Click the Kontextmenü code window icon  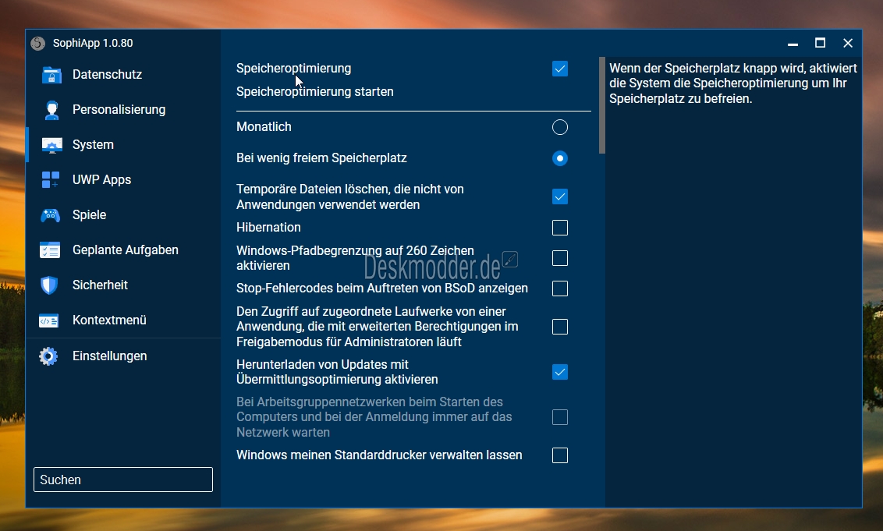tap(48, 320)
